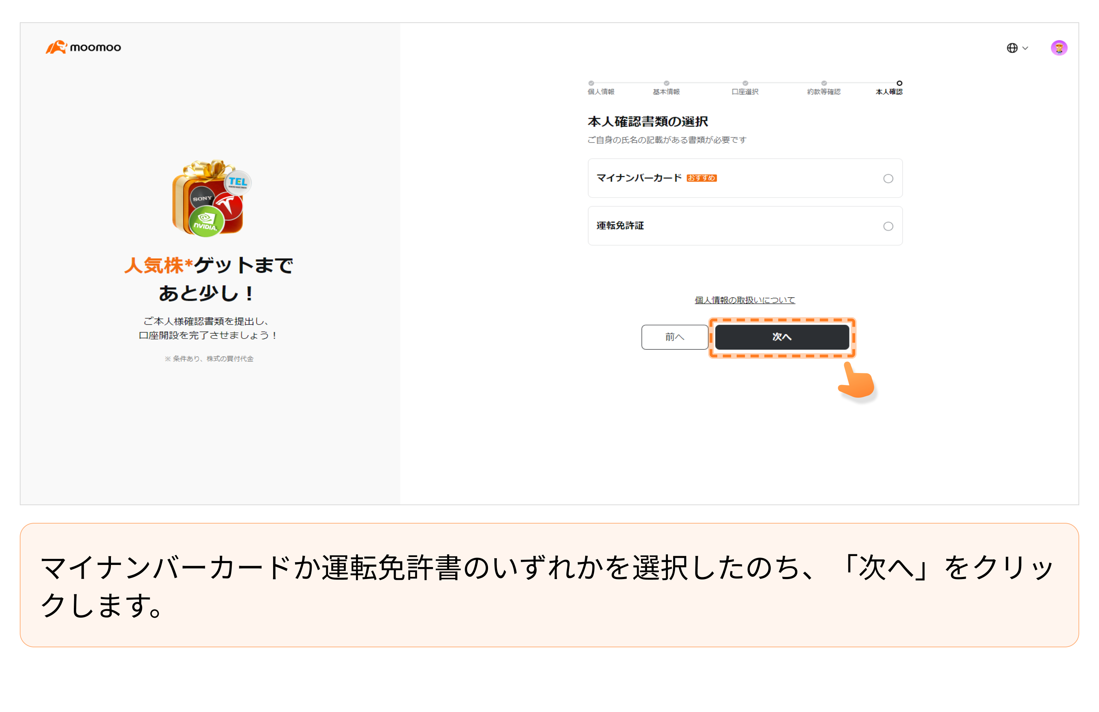
Task: Click the TEL (Tokyo Electron) badge icon
Action: point(238,182)
